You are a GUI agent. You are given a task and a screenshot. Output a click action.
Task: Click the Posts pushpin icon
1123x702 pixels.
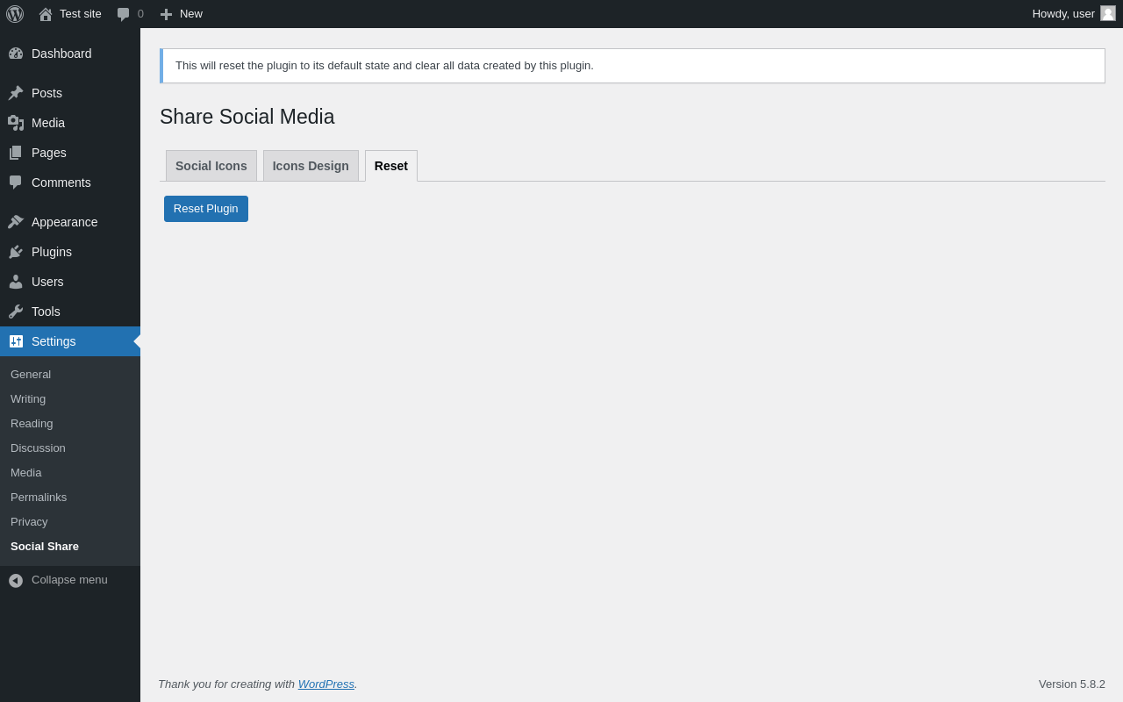(16, 93)
